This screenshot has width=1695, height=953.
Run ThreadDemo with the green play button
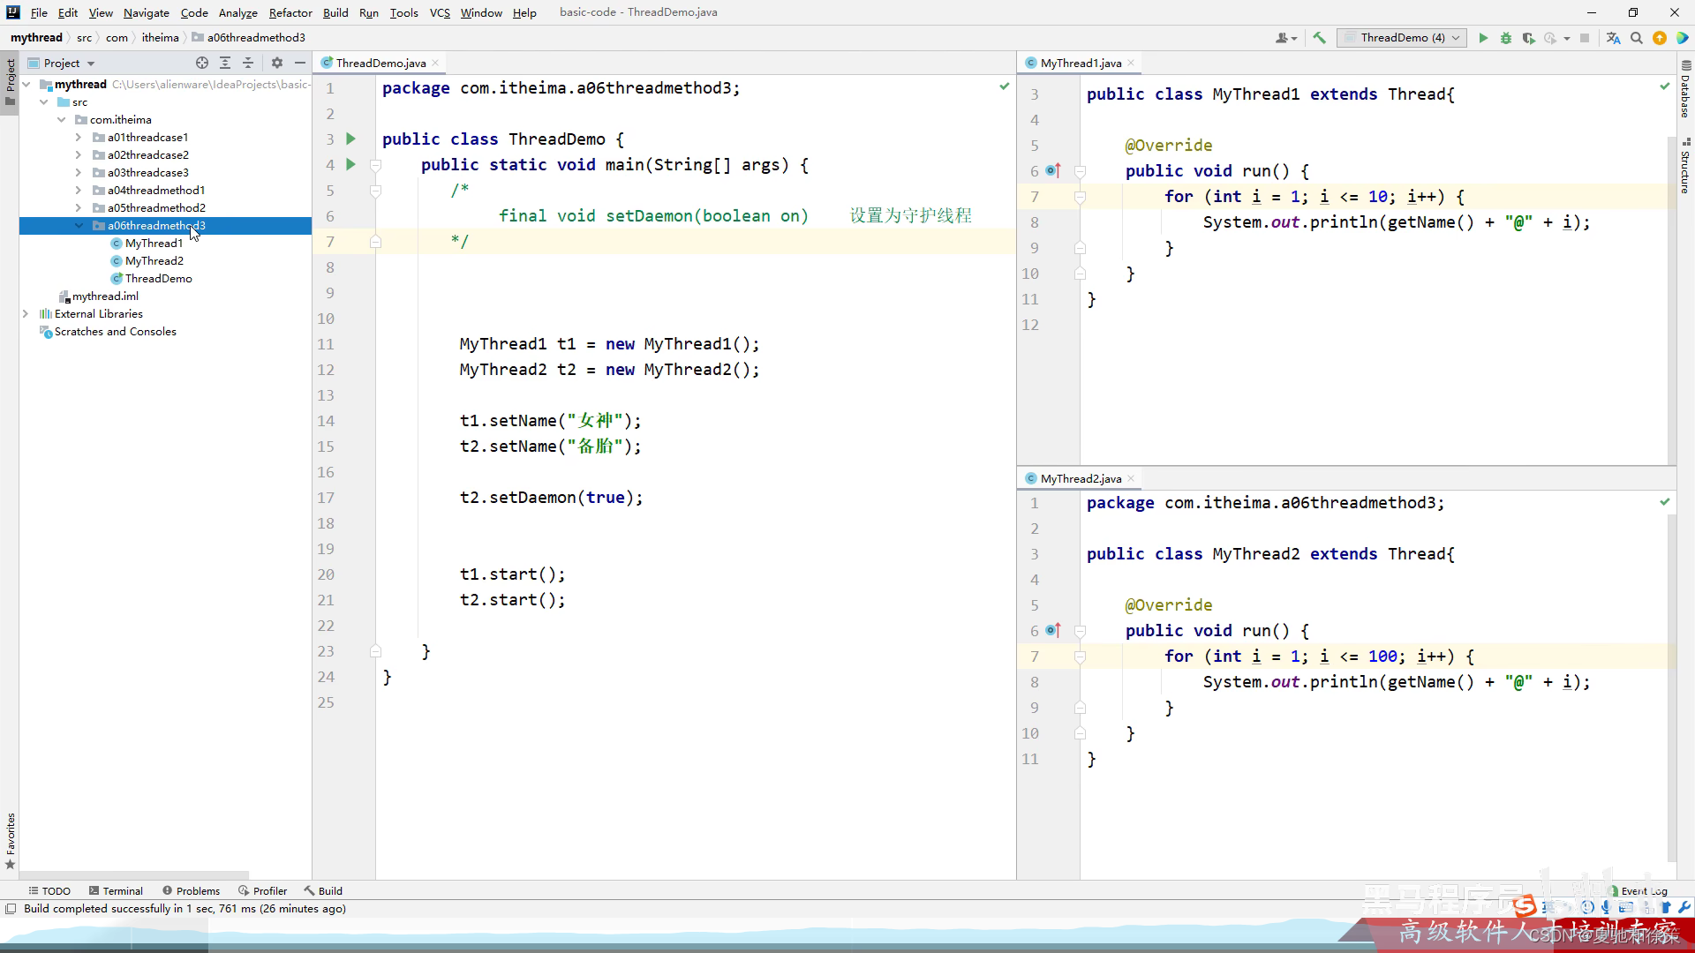click(x=1483, y=38)
